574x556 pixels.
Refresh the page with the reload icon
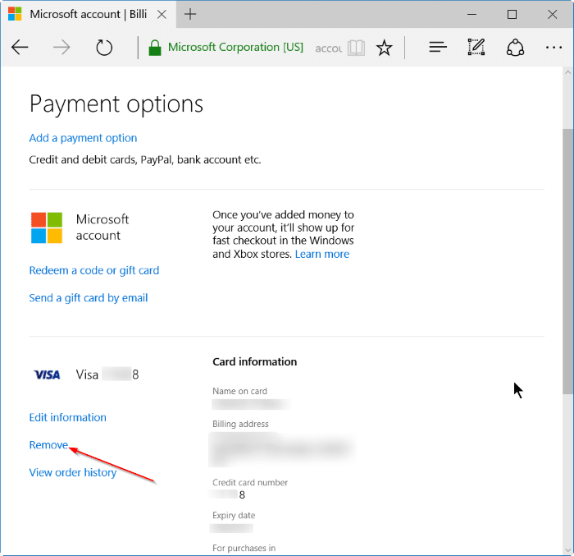[104, 48]
